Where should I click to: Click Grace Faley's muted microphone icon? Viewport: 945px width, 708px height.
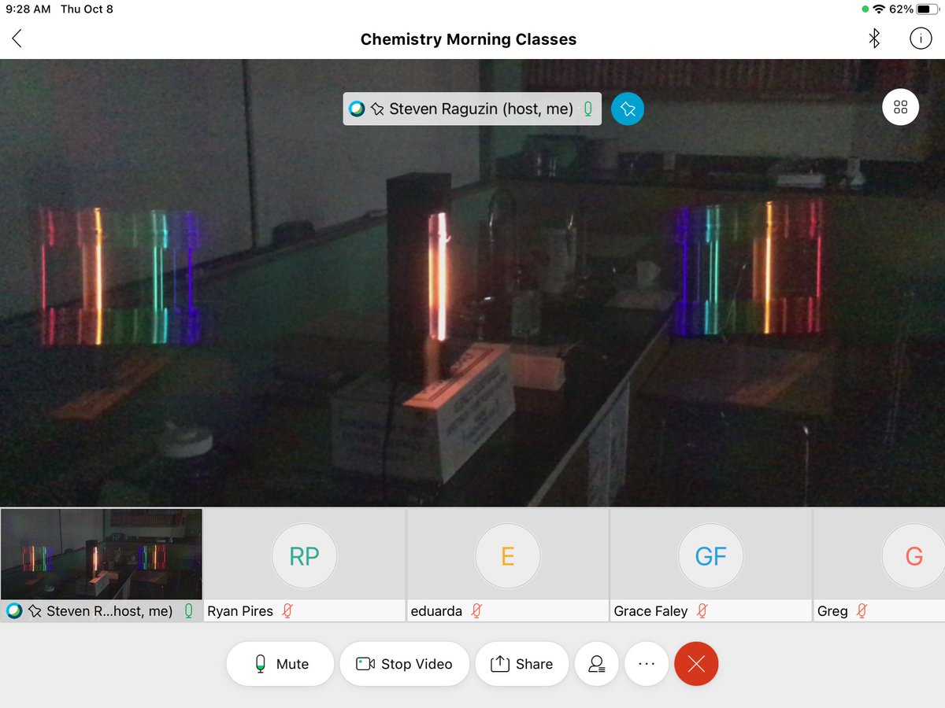tap(702, 610)
